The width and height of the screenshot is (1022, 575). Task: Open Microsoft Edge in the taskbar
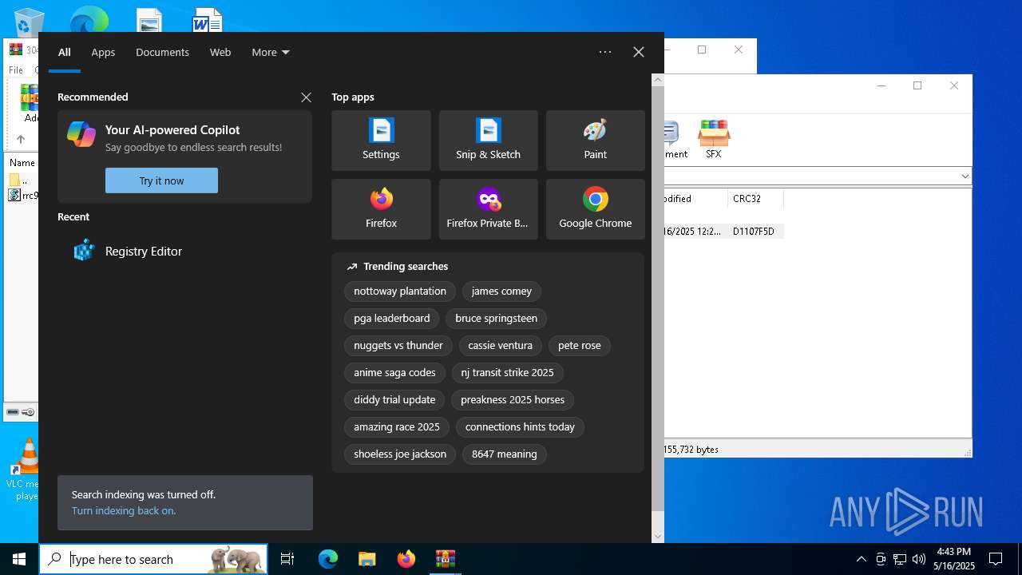coord(328,559)
